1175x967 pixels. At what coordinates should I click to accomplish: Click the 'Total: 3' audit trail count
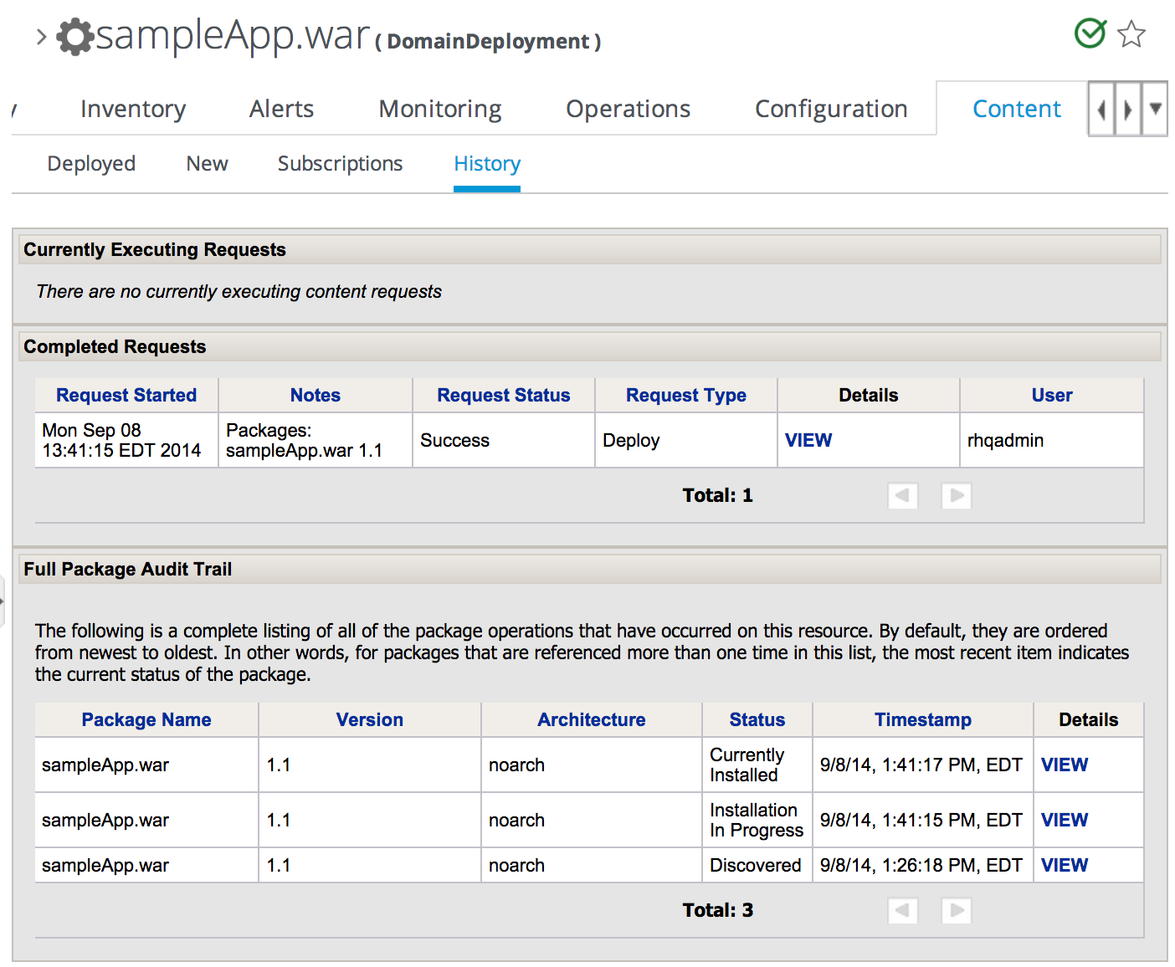[x=718, y=910]
